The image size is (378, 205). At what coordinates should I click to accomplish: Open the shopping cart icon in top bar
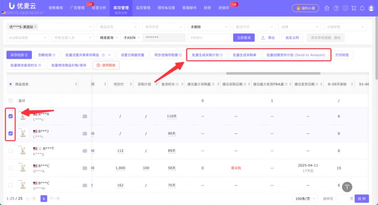point(355,8)
